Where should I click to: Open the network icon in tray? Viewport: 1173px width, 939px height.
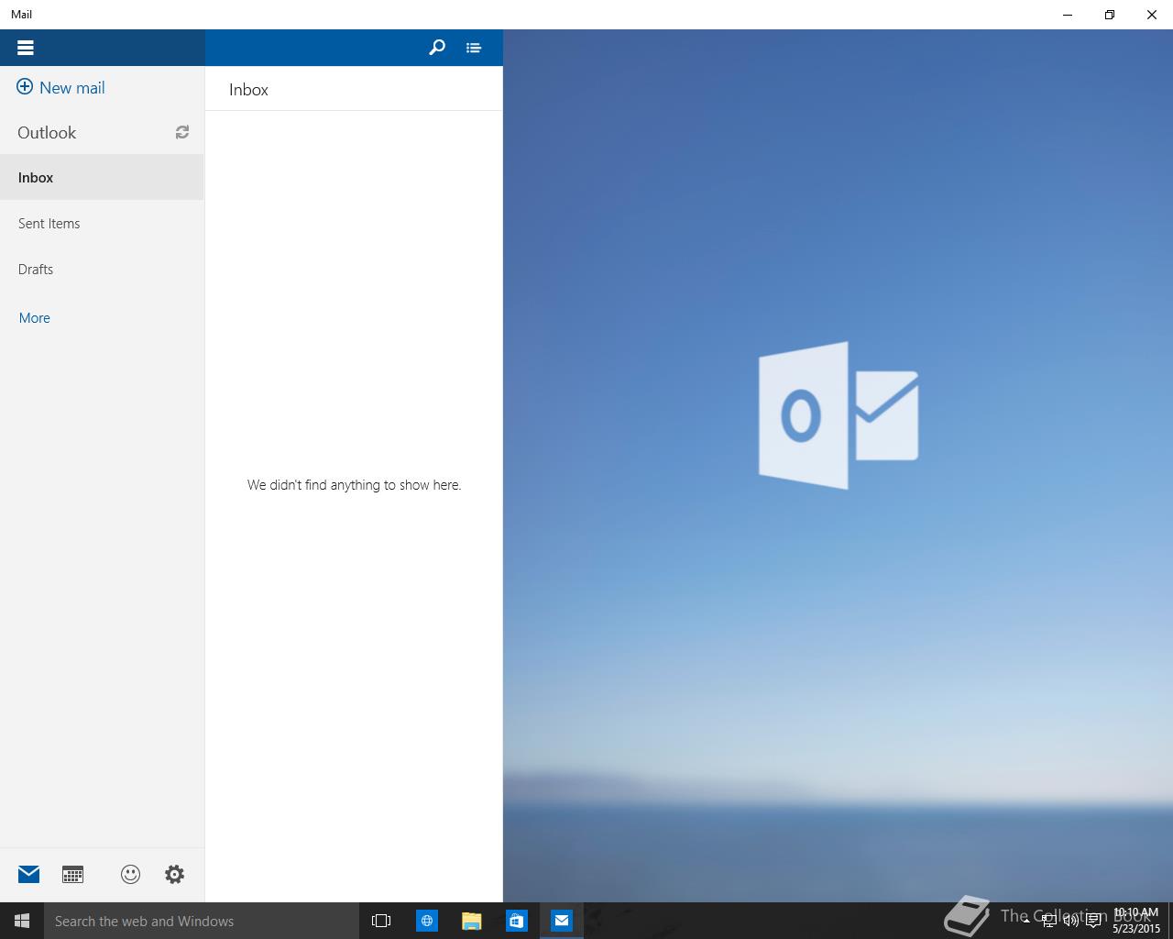coord(1048,921)
